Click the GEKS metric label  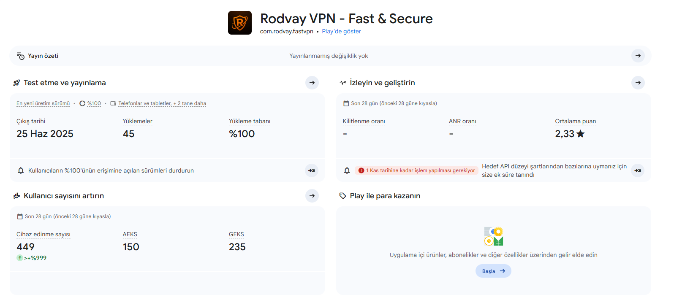236,234
